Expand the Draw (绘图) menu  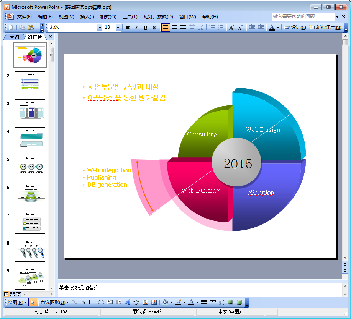click(17, 302)
